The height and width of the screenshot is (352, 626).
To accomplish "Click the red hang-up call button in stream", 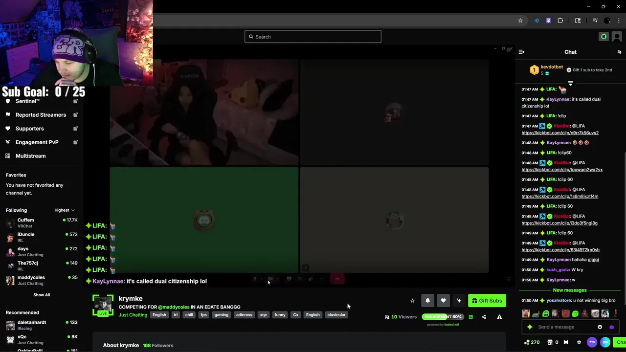I will [x=337, y=279].
